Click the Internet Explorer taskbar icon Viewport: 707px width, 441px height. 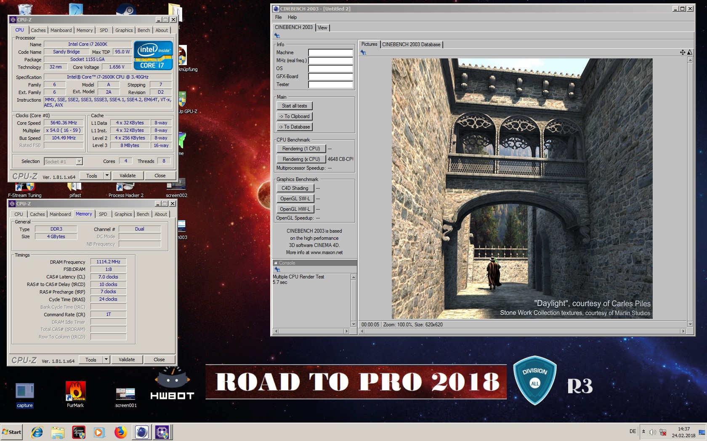click(37, 432)
